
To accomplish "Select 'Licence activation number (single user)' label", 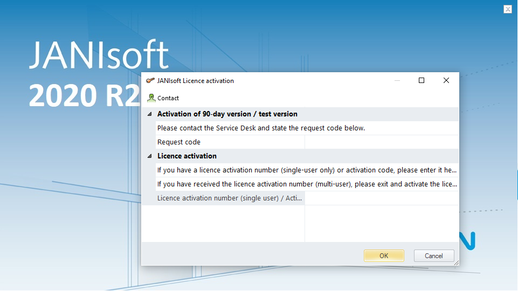I will coord(230,198).
